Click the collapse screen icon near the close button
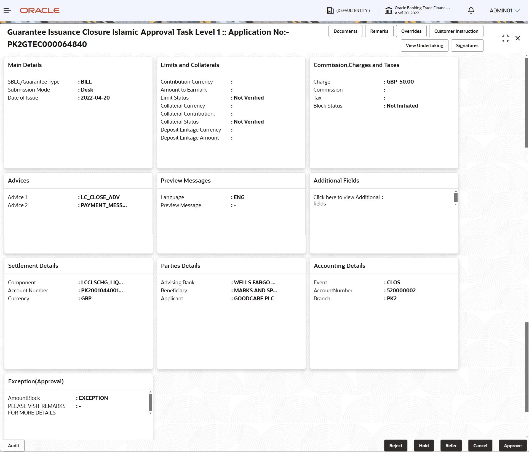Viewport: 529px width, 452px height. tap(505, 38)
